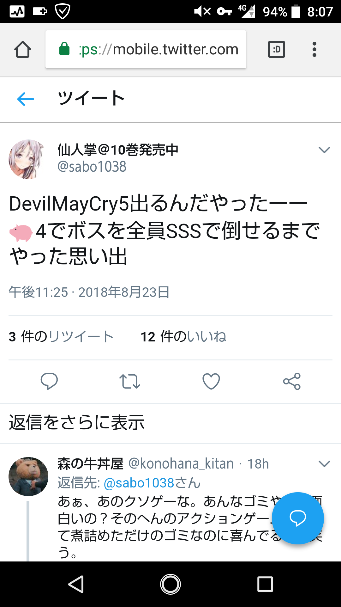The width and height of the screenshot is (341, 607).
Task: Tap the floating blue reply button
Action: click(298, 518)
